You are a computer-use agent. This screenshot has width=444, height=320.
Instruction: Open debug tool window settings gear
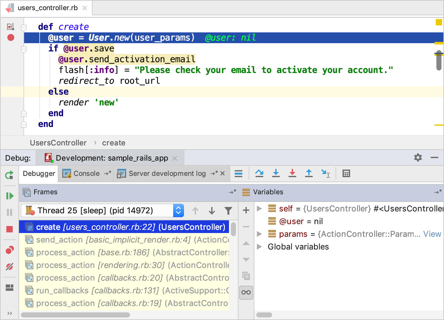[418, 157]
